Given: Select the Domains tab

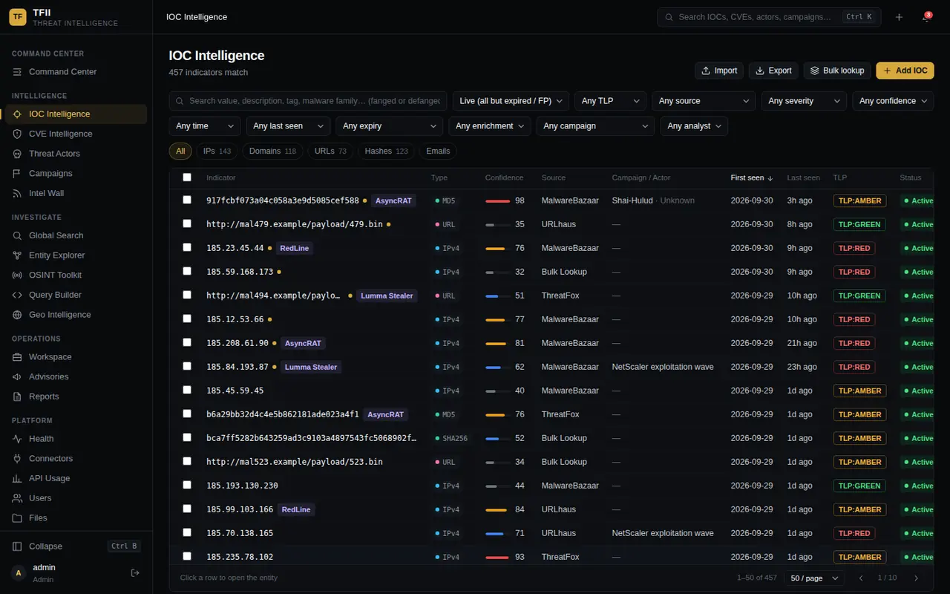Looking at the screenshot, I should click(272, 151).
